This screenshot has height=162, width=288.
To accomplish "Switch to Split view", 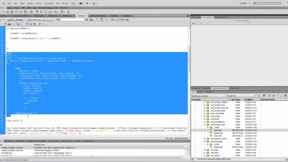I will (10, 20).
